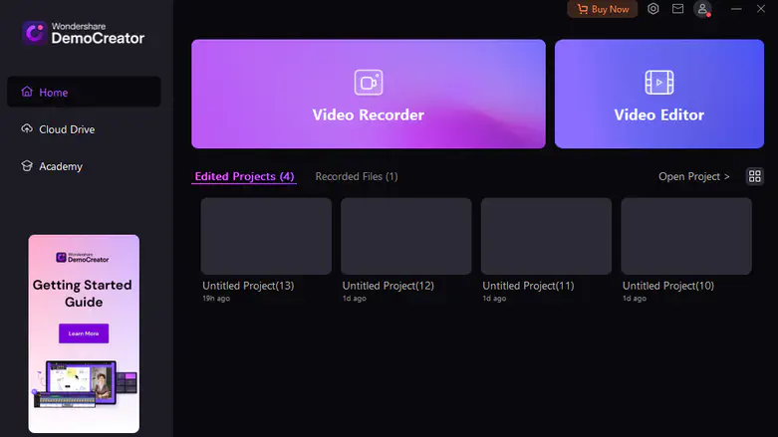The image size is (778, 437).
Task: Open Untitled Project(11) thumbnail
Action: pos(546,236)
